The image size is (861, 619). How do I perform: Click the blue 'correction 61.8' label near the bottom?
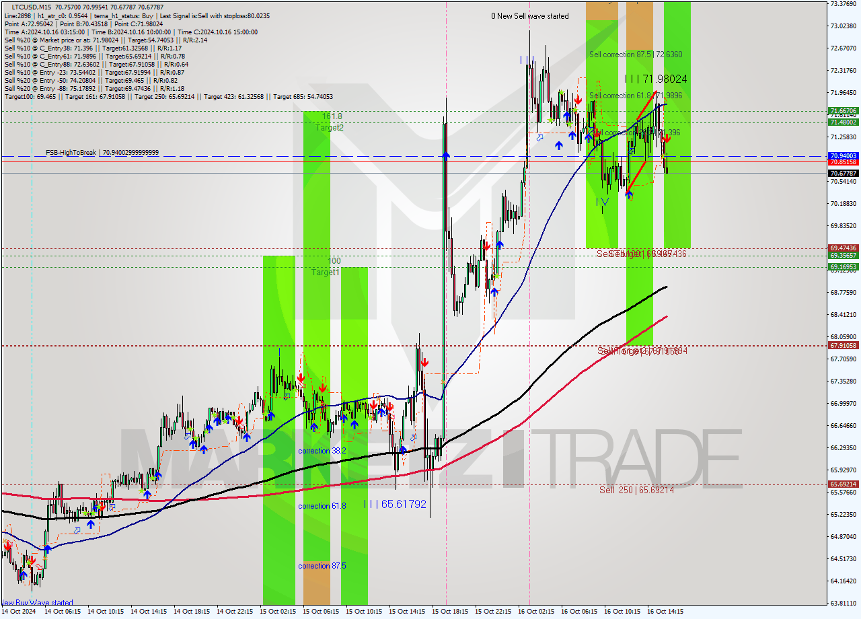(x=322, y=506)
